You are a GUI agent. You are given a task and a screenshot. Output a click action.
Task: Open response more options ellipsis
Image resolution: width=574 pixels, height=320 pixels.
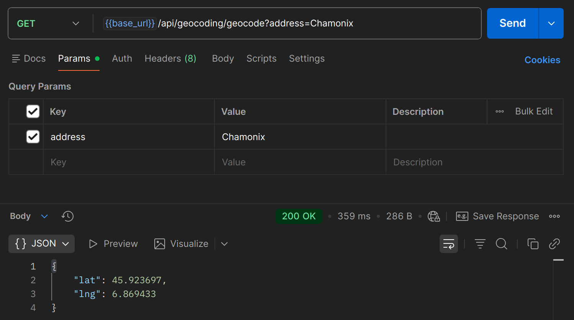(554, 216)
